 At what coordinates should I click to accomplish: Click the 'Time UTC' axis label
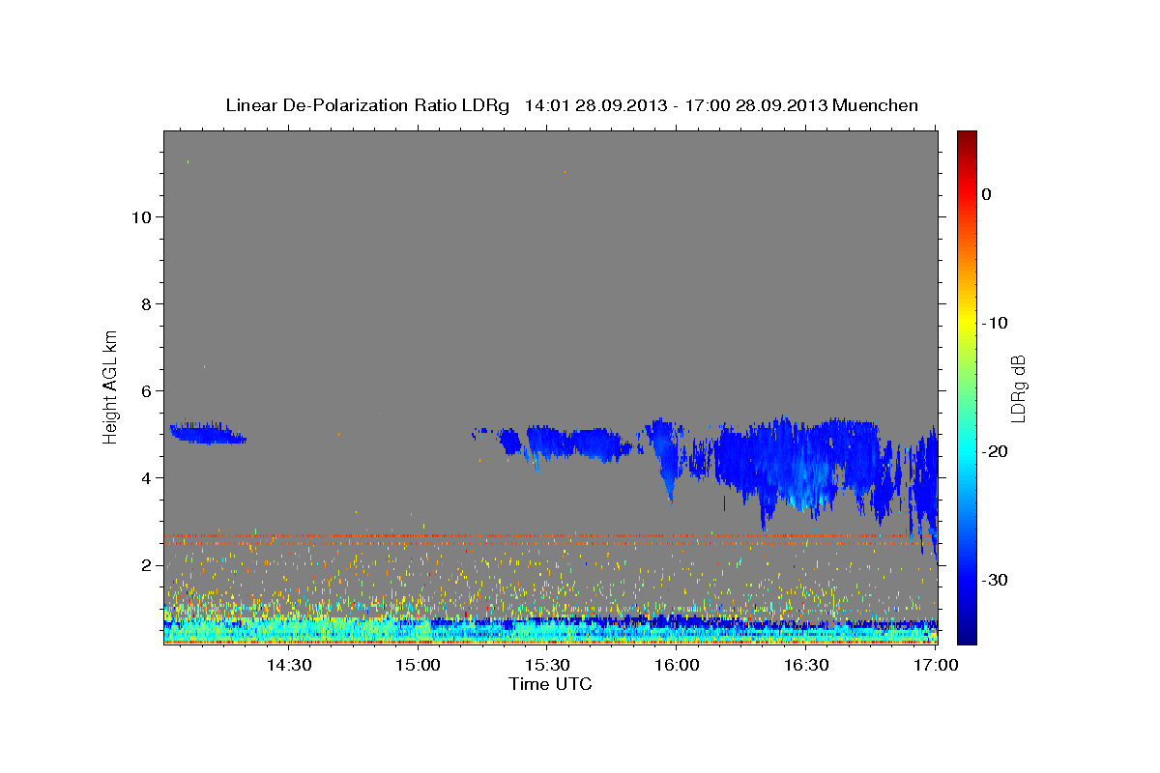click(x=550, y=685)
